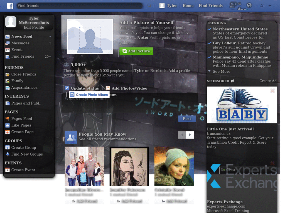Click the Post button
Viewport: 285px width, 213px height.
click(187, 119)
